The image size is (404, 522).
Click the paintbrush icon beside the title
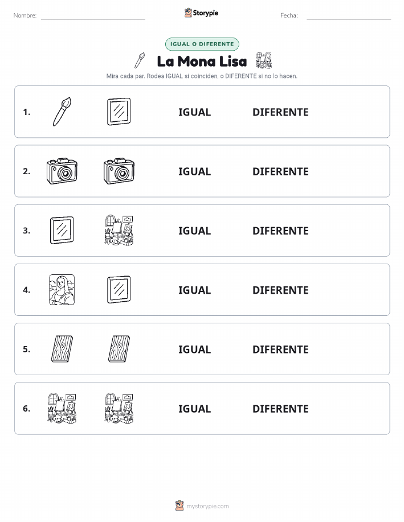[140, 60]
